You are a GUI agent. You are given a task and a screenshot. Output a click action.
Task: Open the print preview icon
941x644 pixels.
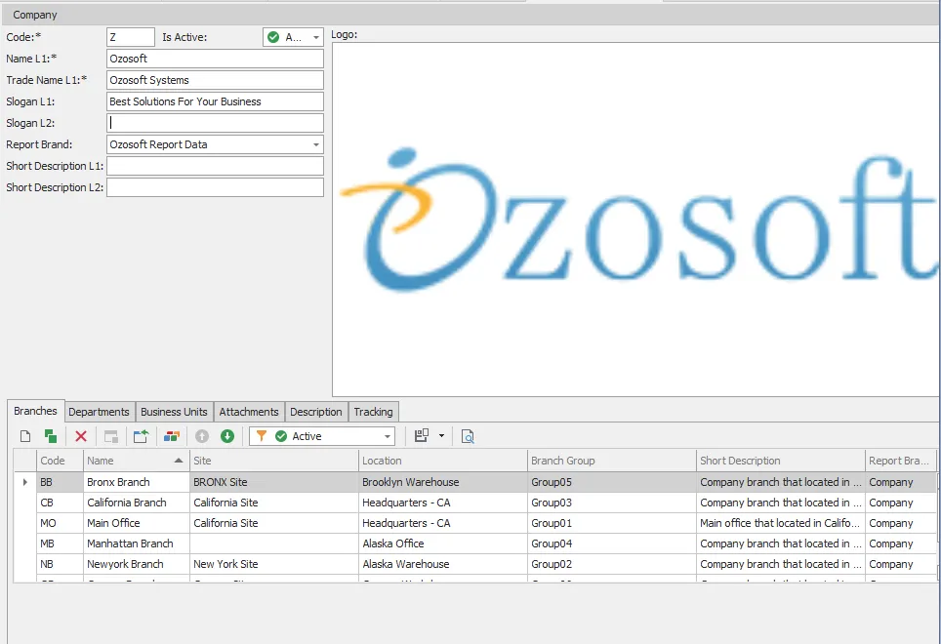tap(468, 436)
